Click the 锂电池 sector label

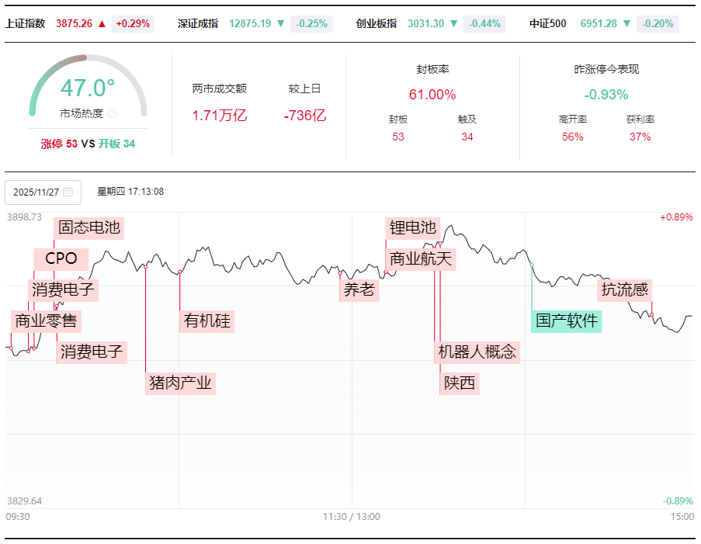click(x=413, y=227)
